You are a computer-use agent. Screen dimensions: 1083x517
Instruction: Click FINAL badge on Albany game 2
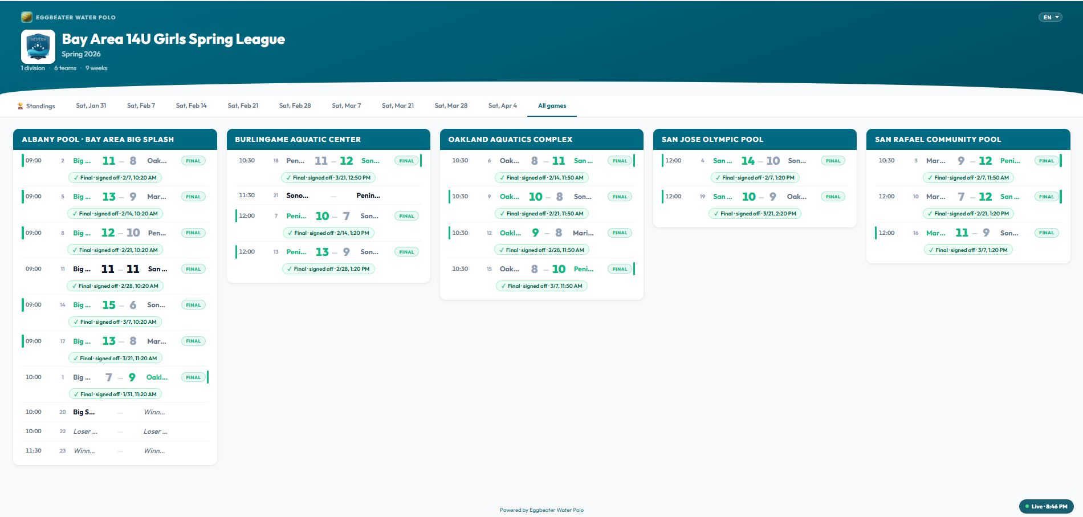pos(193,161)
